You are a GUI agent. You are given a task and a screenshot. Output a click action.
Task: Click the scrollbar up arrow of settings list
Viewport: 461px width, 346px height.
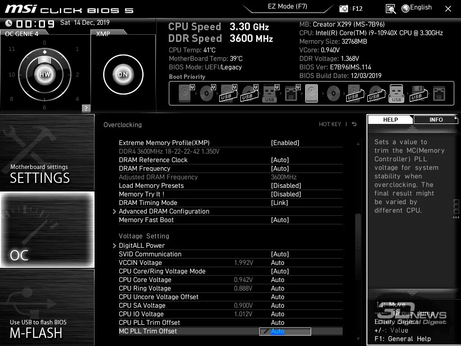[358, 144]
